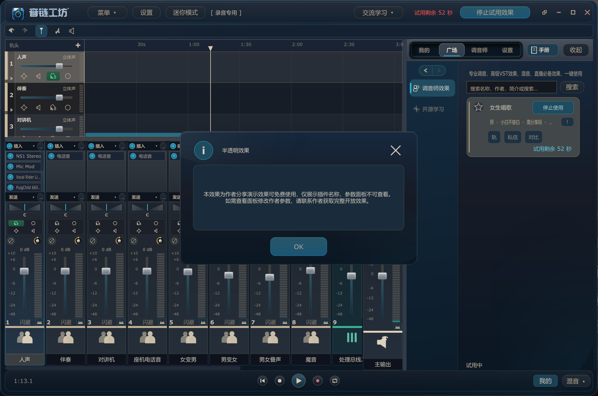Screen dimensions: 598x396
Task: Click the effects star icon on the 伴奏 track
Action: tap(24, 108)
